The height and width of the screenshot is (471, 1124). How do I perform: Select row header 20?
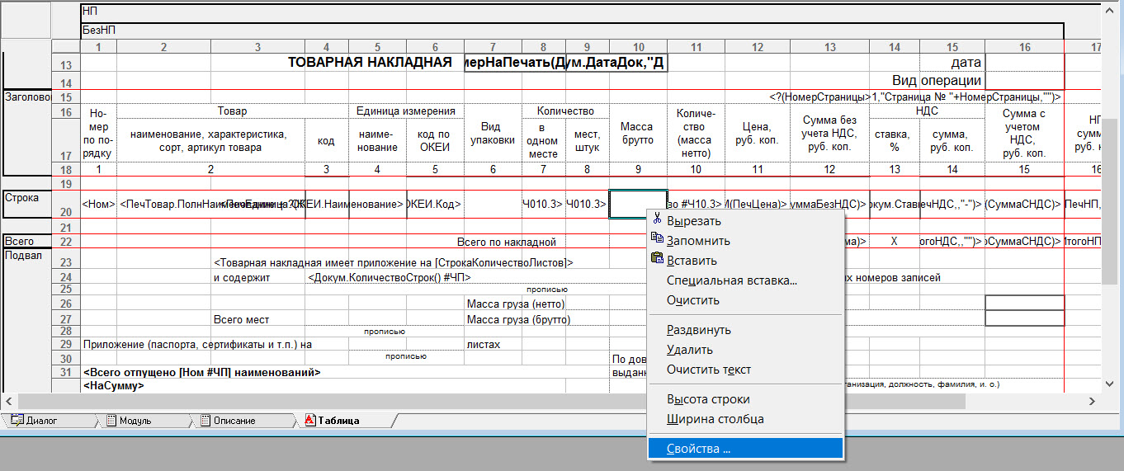(x=66, y=205)
